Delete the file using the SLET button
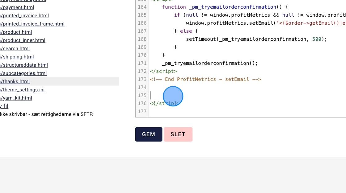The height and width of the screenshot is (193, 346). (x=178, y=134)
